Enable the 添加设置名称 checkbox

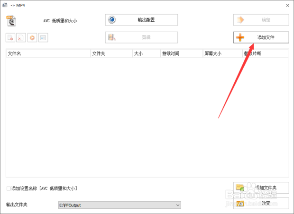(9, 188)
